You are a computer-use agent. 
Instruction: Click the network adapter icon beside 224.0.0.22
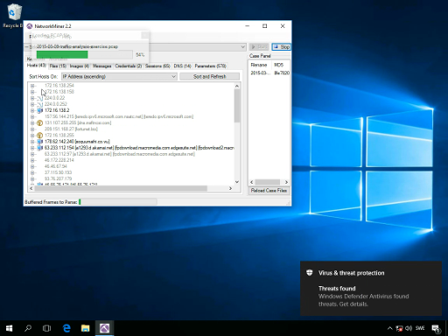[40, 98]
